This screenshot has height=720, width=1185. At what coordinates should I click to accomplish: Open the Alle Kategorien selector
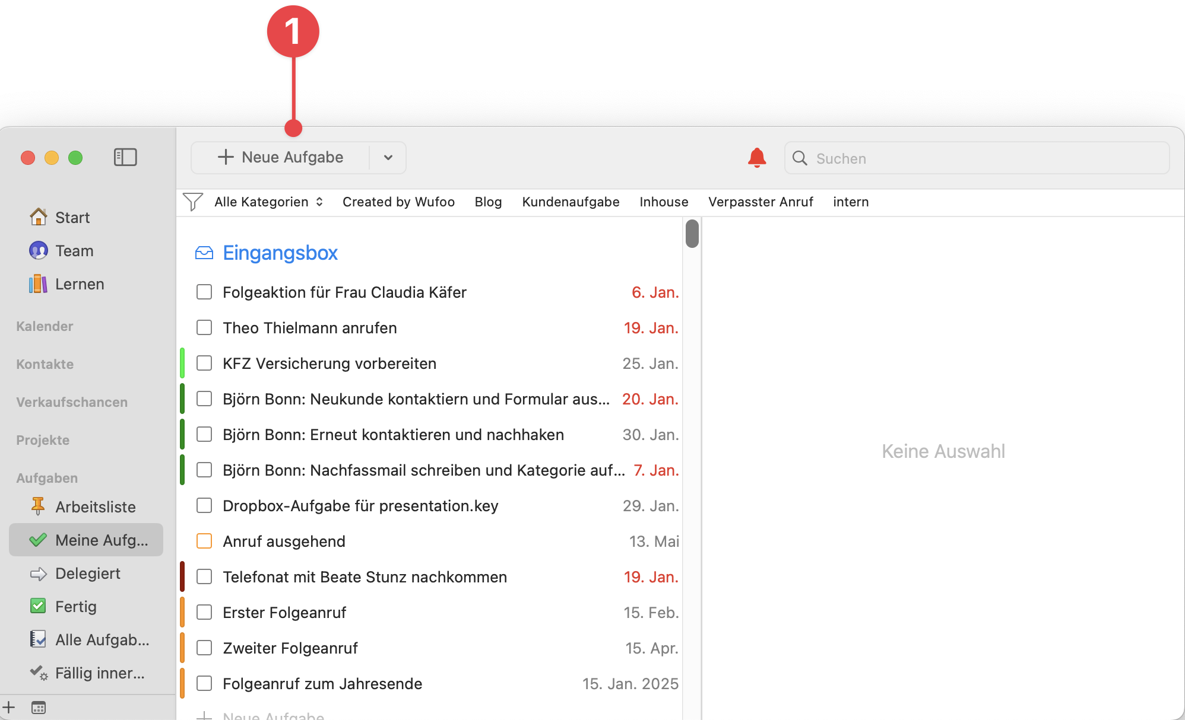pyautogui.click(x=268, y=202)
